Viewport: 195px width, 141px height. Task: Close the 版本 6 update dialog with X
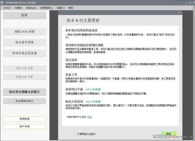[179, 13]
